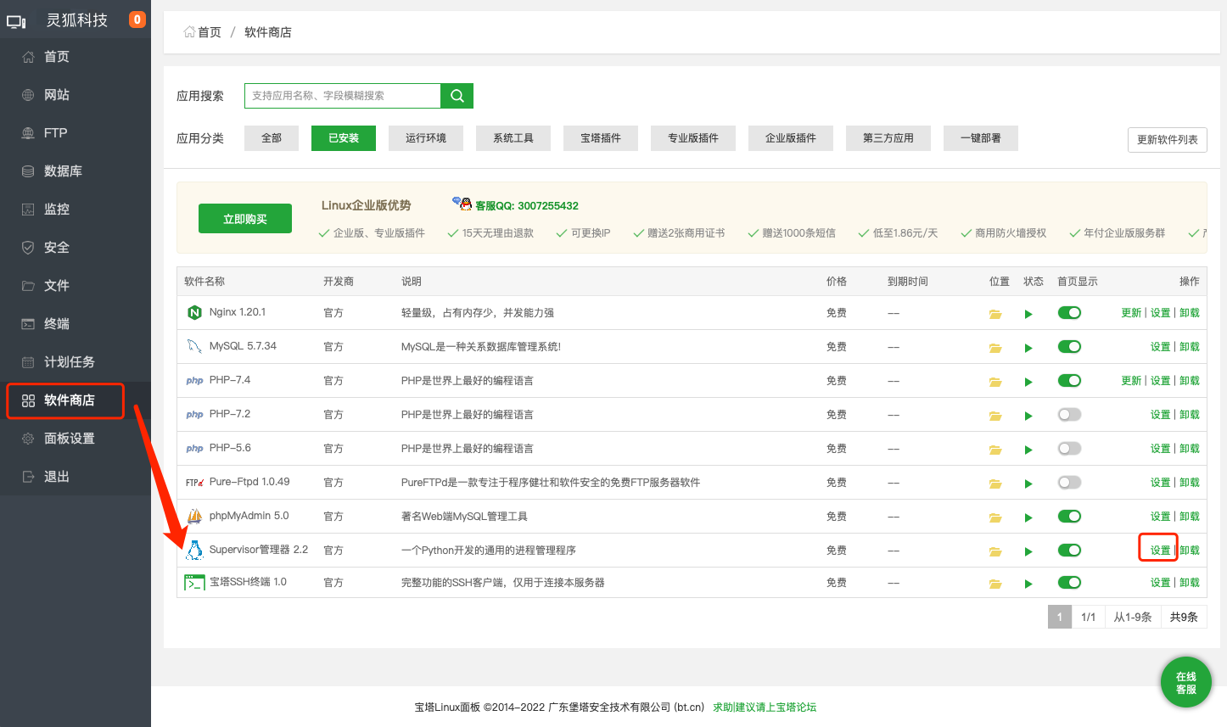Select the 一键部署 category tab
Image resolution: width=1227 pixels, height=727 pixels.
[981, 138]
